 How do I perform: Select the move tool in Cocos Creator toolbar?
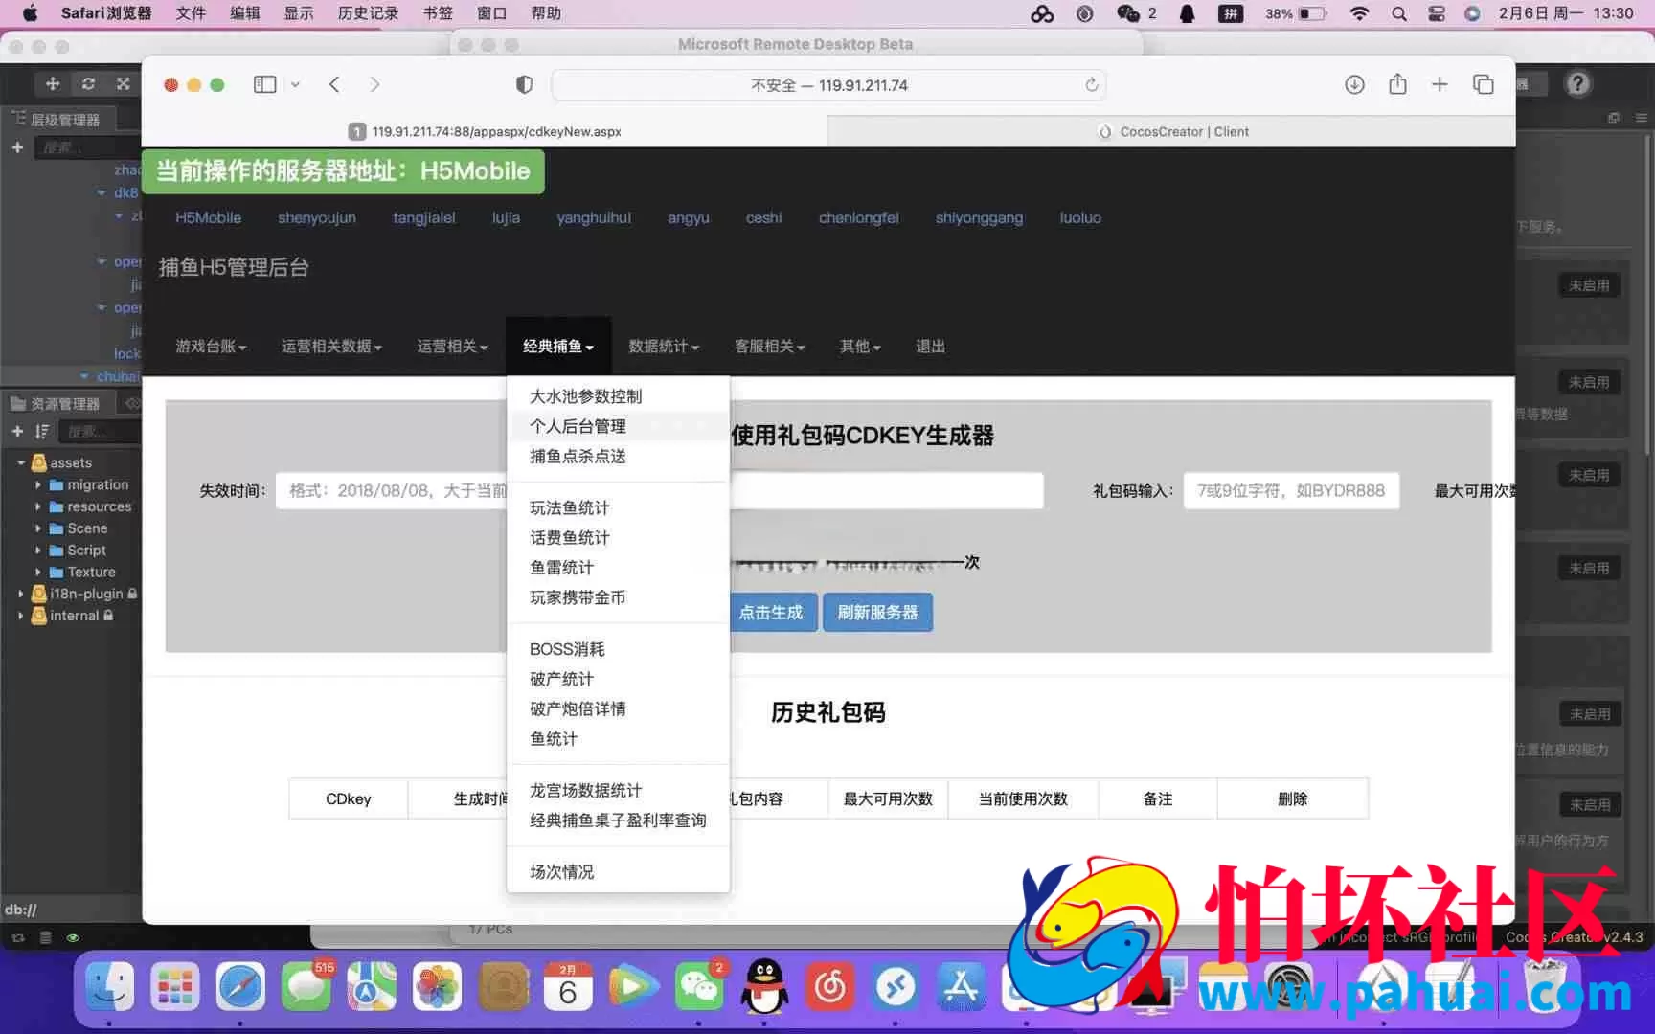[53, 84]
